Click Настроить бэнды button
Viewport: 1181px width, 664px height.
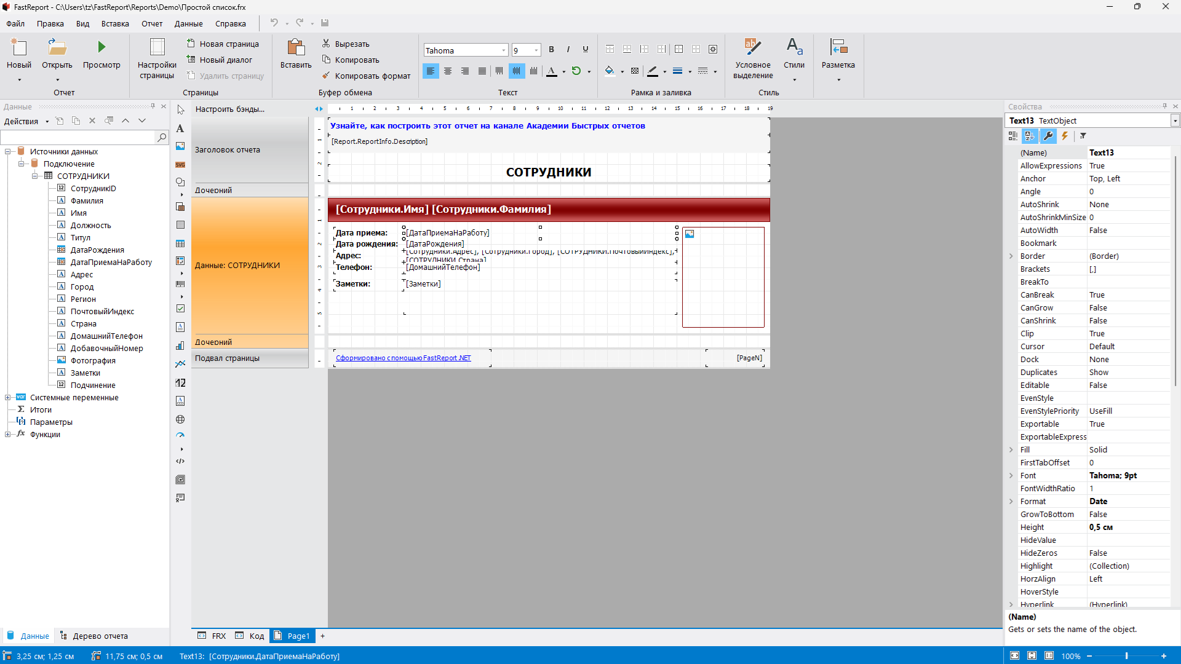tap(230, 109)
